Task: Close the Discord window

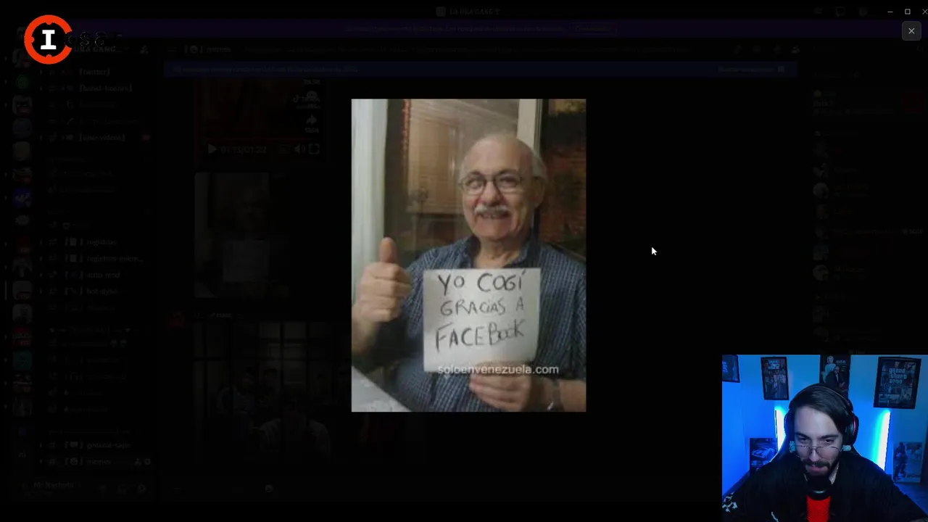Action: 924,12
